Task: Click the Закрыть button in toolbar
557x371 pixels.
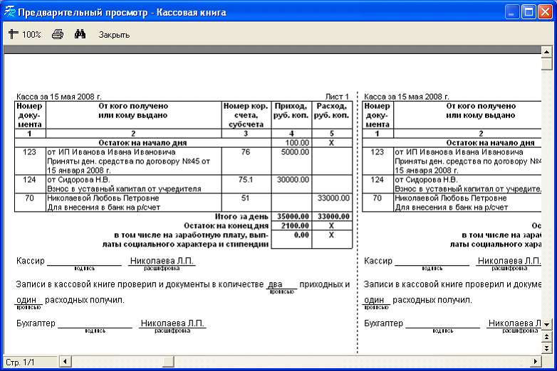Action: [x=114, y=35]
